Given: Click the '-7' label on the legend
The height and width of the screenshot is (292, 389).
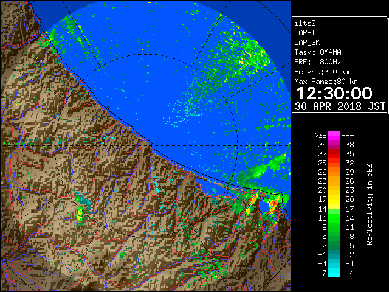Looking at the screenshot, I should (x=322, y=273).
